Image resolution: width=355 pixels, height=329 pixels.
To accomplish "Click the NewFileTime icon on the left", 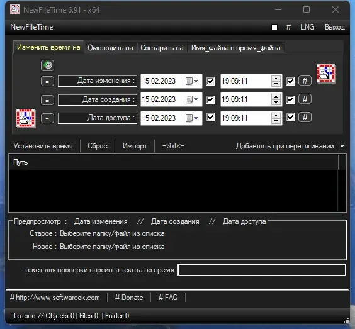I will click(26, 118).
